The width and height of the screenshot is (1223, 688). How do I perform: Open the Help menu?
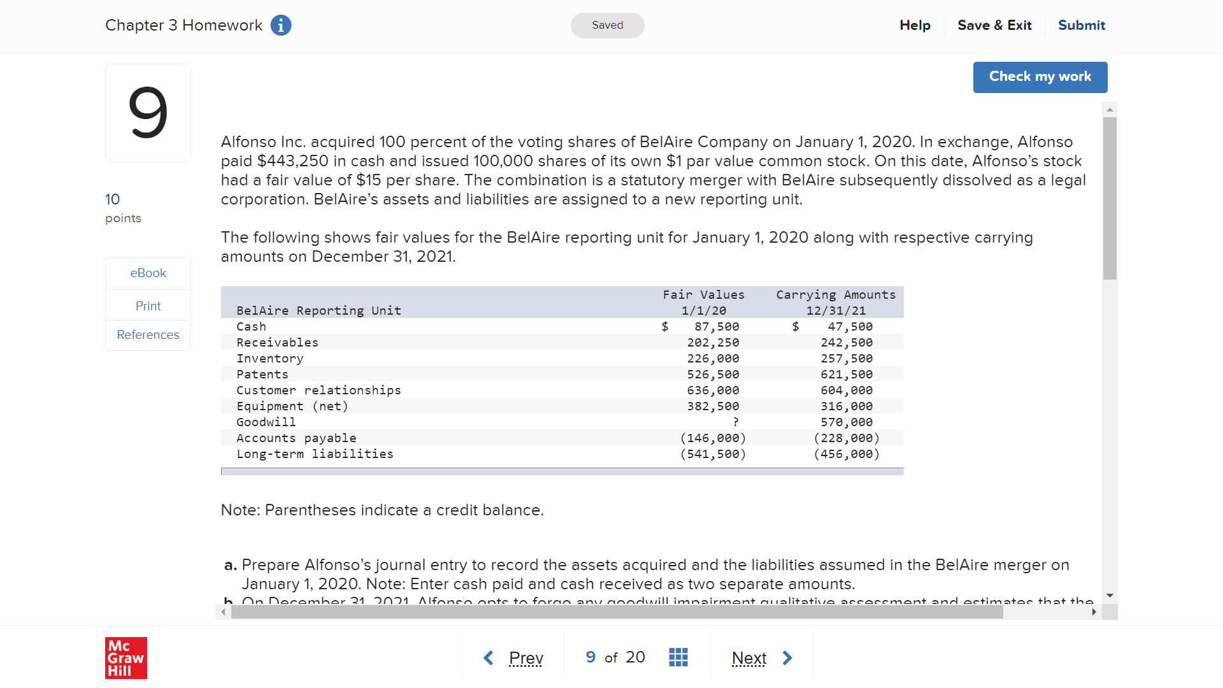(915, 25)
